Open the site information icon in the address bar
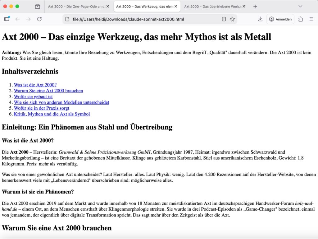Screen dimensions: 318x239 [x=67, y=19]
